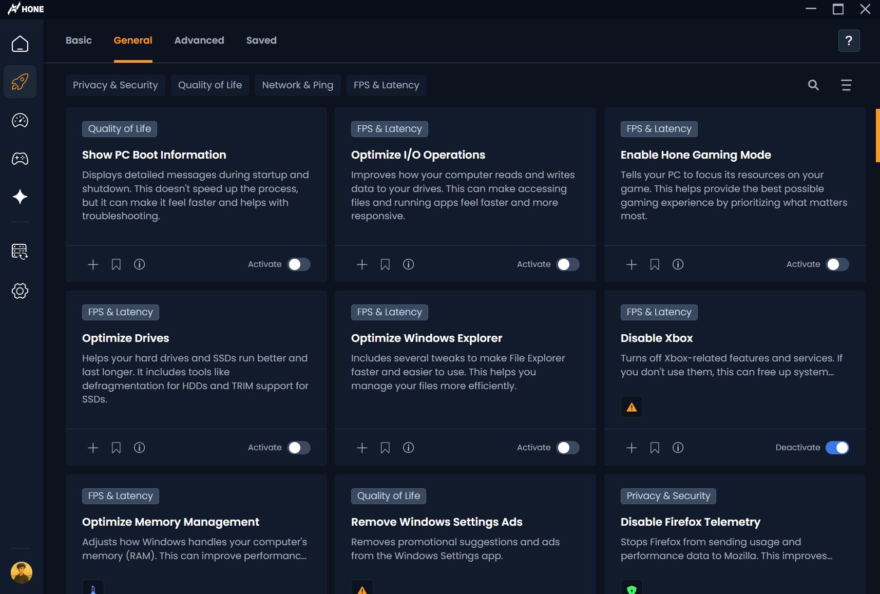Open info for Optimize Drives

[140, 448]
